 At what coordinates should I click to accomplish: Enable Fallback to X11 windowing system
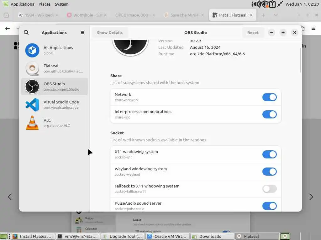coord(269,188)
